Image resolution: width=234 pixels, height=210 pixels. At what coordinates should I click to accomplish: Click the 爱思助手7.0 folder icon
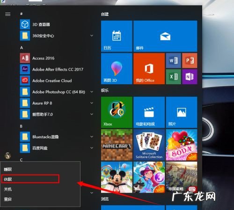click(x=25, y=114)
